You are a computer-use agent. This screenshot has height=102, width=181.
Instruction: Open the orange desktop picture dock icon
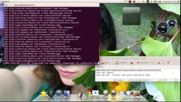coord(137,94)
